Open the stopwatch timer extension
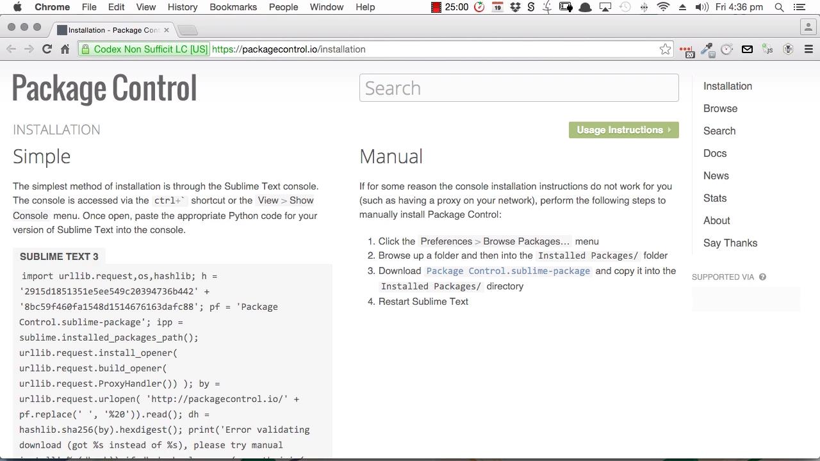 point(726,49)
